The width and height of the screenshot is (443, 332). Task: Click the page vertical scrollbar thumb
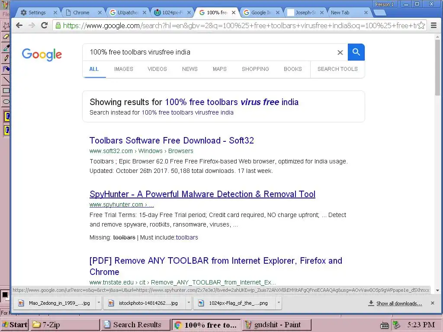(437, 67)
